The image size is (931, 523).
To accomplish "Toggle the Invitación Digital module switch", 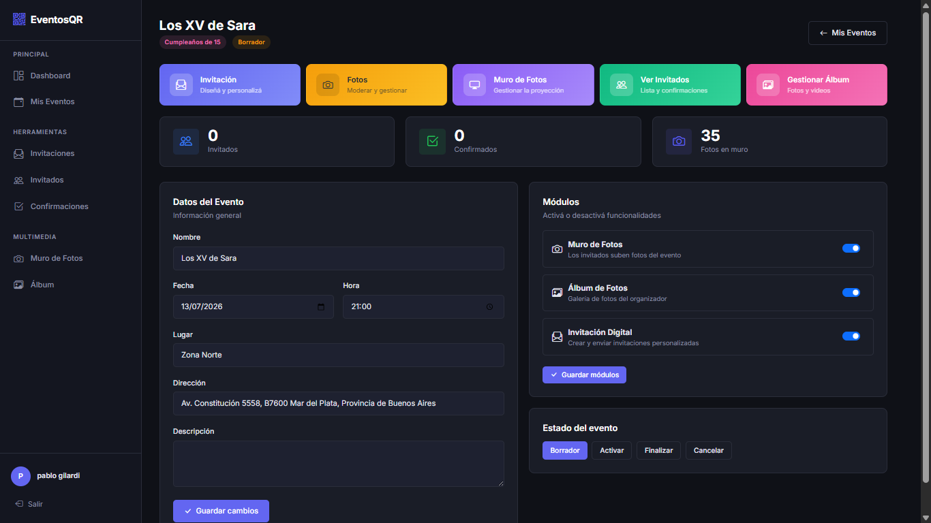I will point(851,336).
